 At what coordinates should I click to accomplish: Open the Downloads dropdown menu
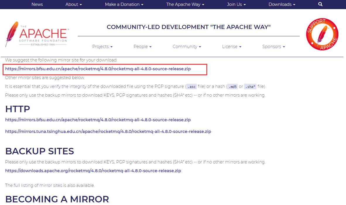(282, 4)
